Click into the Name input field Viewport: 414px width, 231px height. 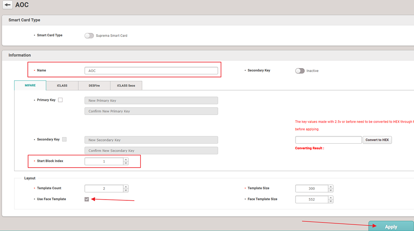pos(151,71)
